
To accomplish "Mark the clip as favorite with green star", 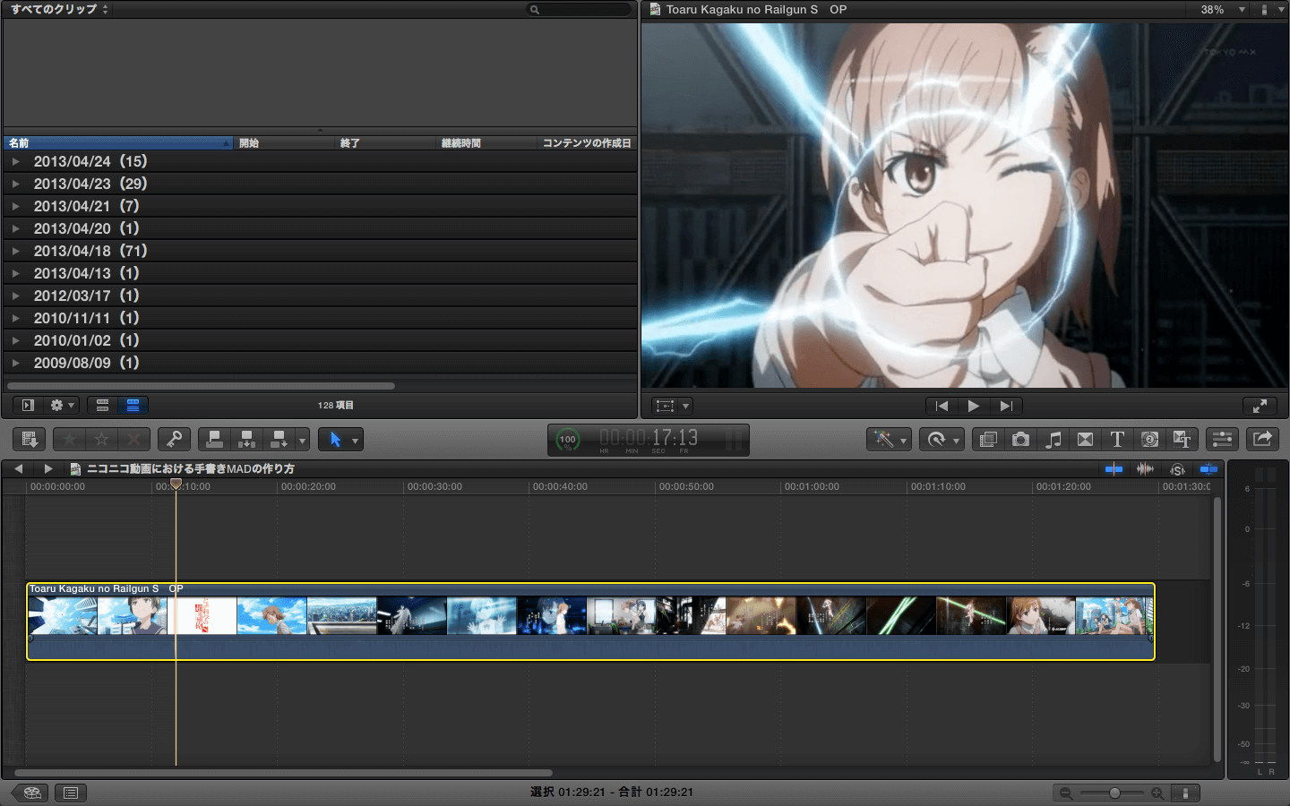I will pyautogui.click(x=70, y=440).
